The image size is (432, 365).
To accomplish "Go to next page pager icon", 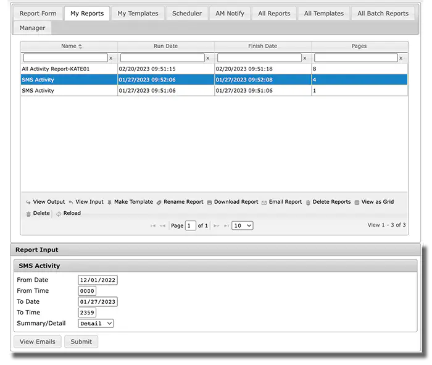I will point(216,226).
